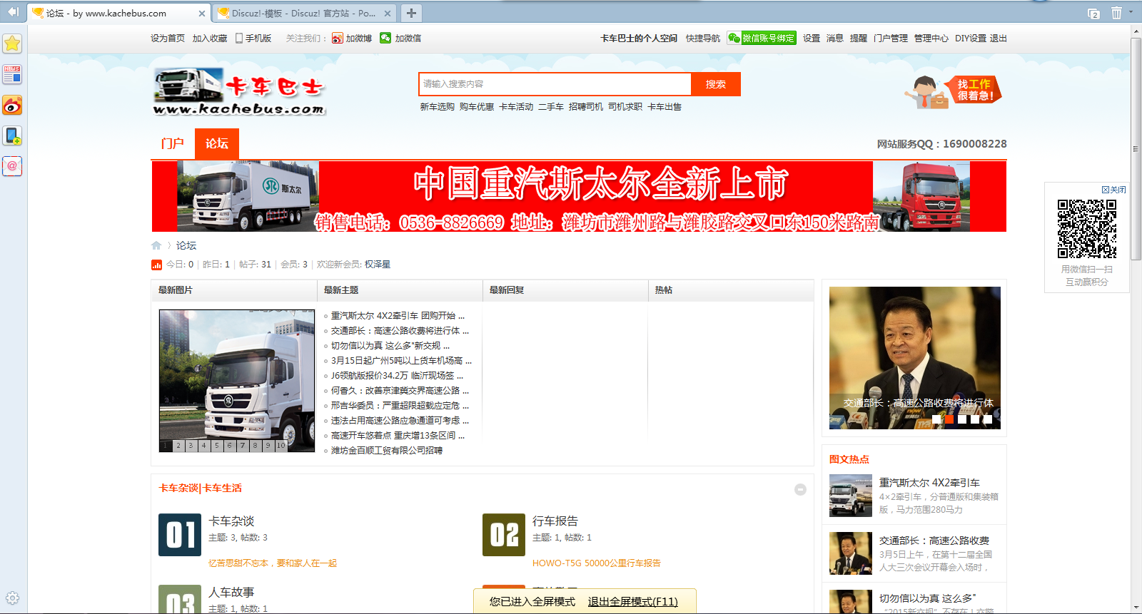Open HOWO-T5G 50000公里行车报告 link
This screenshot has height=614, width=1142.
[597, 563]
